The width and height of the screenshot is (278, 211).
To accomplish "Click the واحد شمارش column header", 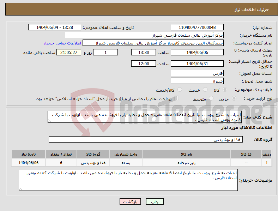I will 126,154.
